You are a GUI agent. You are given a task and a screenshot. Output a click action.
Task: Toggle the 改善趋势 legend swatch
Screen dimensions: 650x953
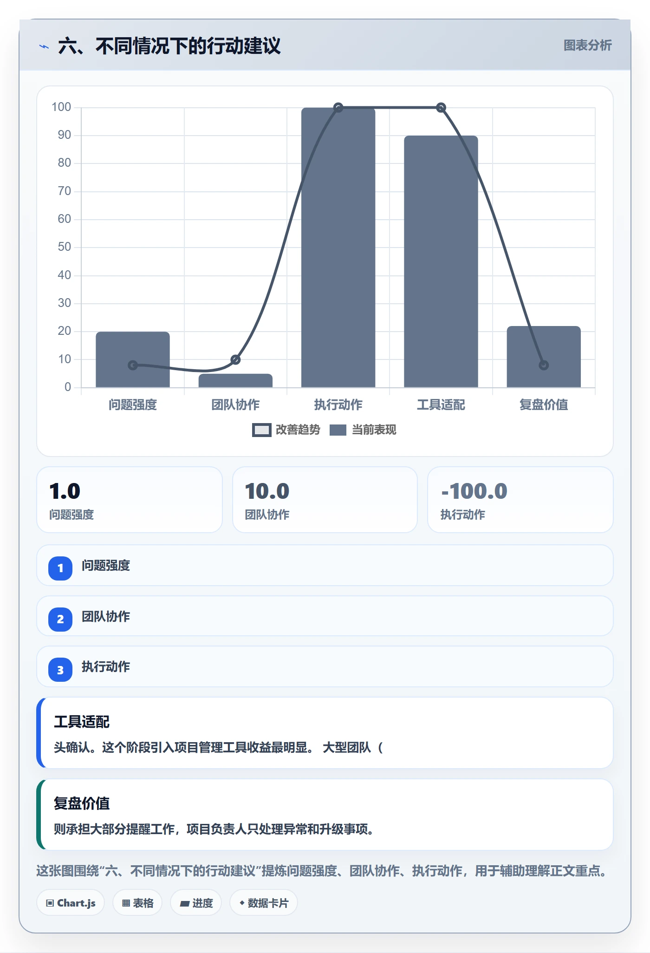(261, 430)
